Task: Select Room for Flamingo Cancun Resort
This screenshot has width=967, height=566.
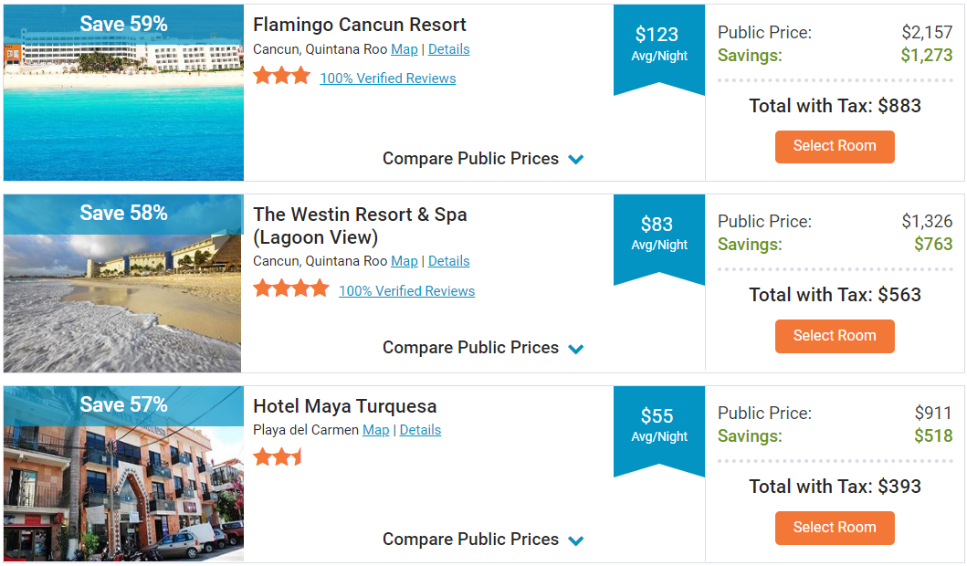Action: 835,147
